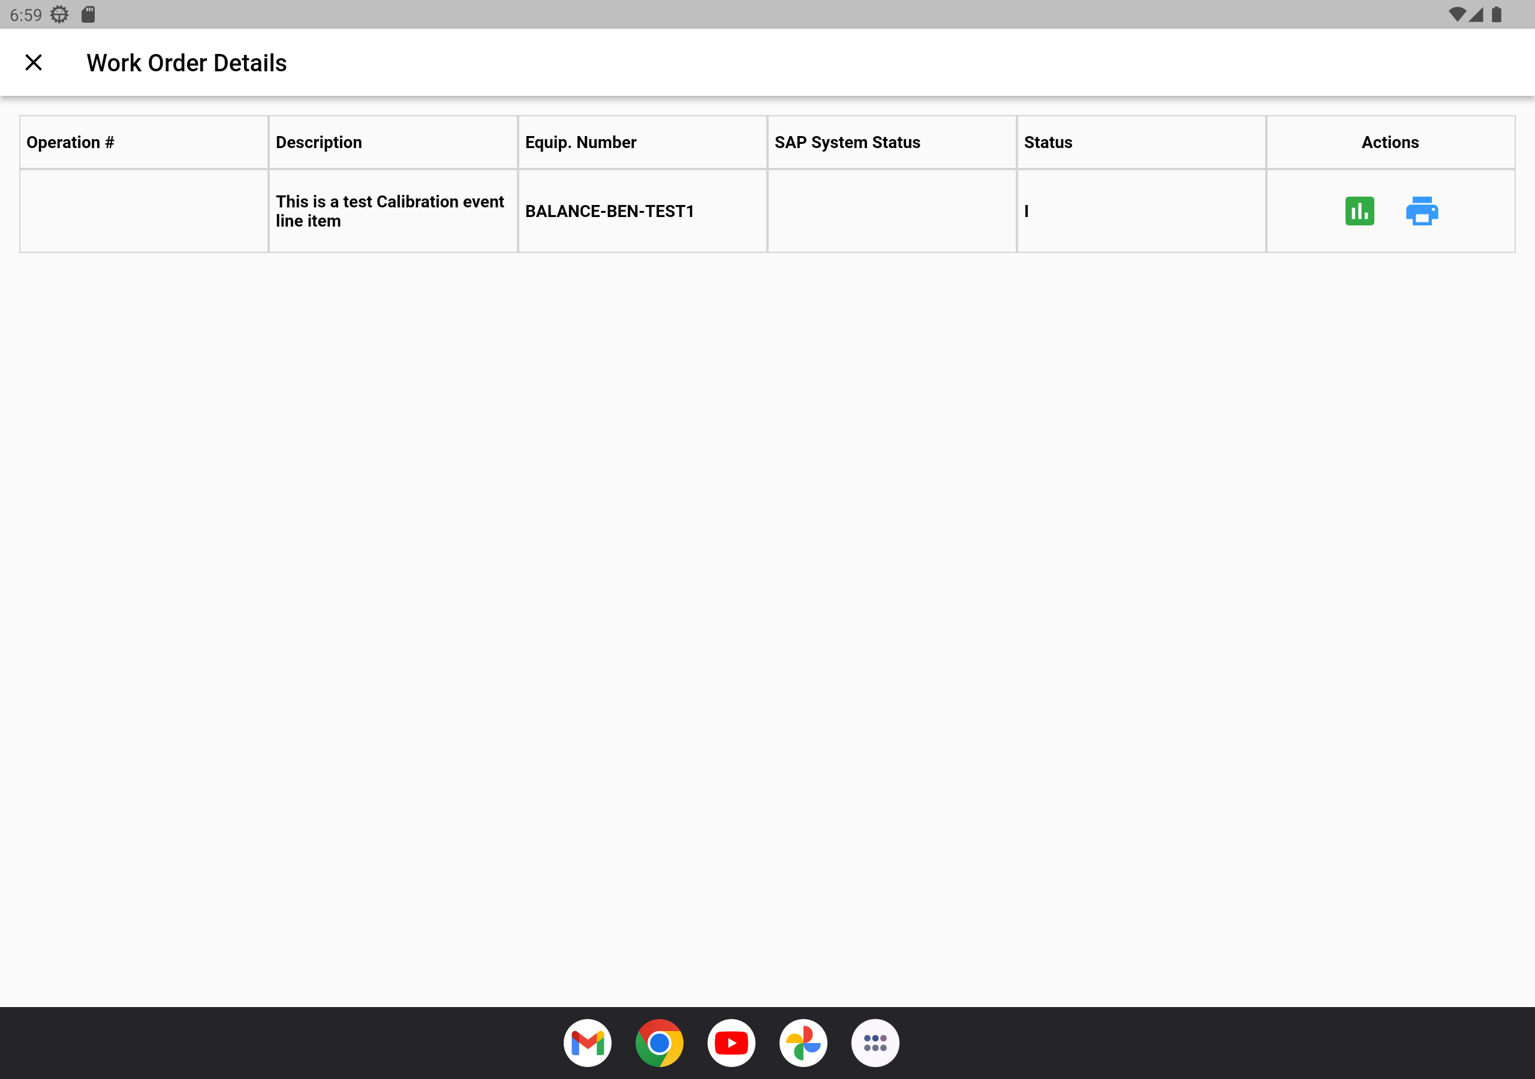The image size is (1535, 1079).
Task: Tap the battery icon in status bar
Action: pyautogui.click(x=1496, y=15)
